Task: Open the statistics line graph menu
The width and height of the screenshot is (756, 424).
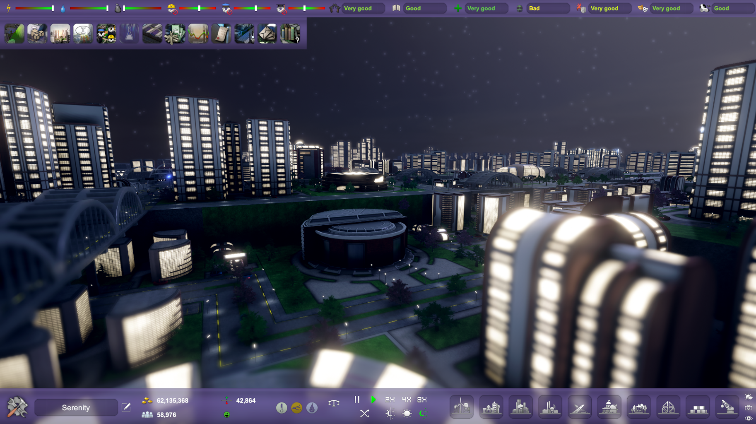Action: (198, 34)
